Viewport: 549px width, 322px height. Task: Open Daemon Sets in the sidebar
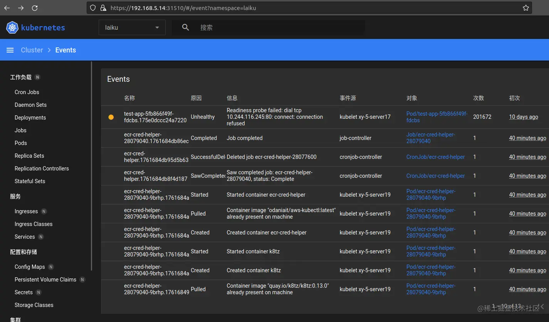pyautogui.click(x=30, y=105)
